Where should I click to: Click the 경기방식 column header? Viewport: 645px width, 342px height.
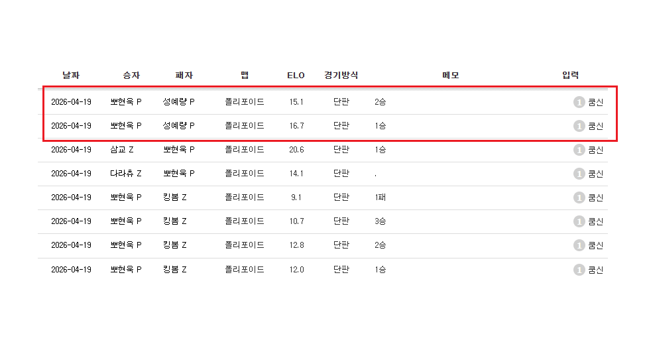[341, 76]
